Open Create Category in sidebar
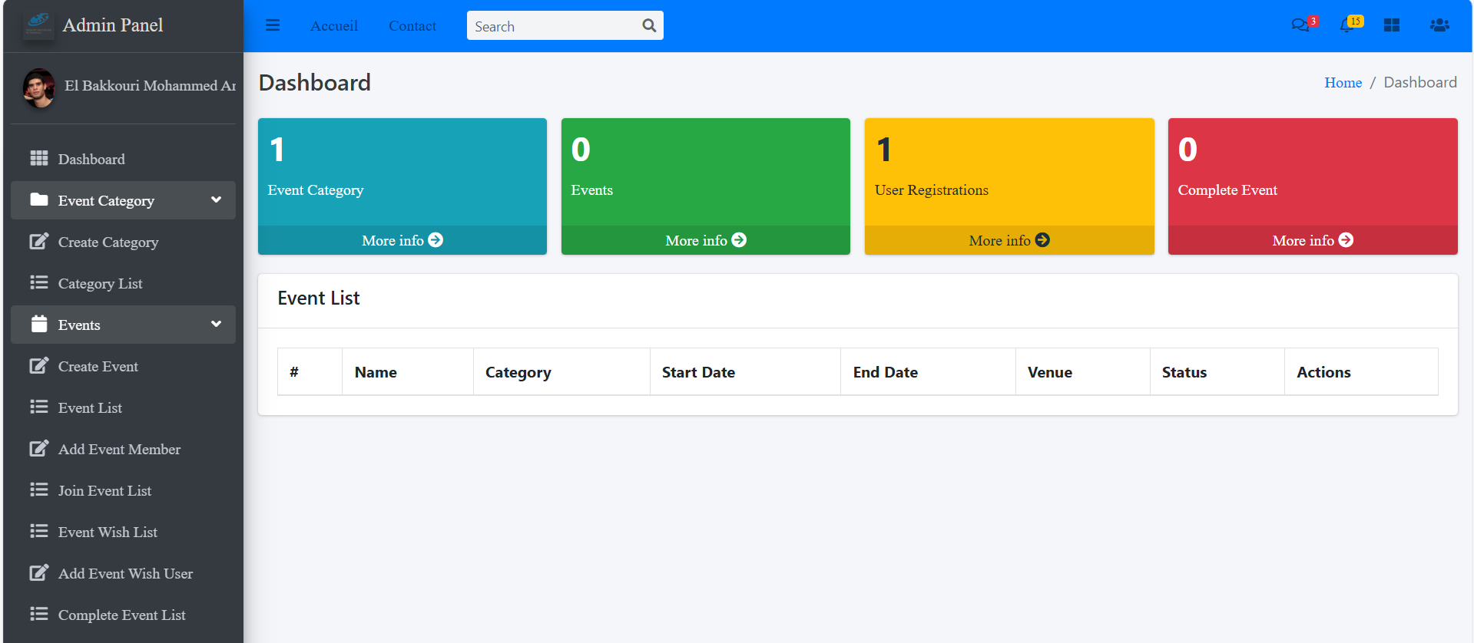1474x643 pixels. click(x=108, y=242)
